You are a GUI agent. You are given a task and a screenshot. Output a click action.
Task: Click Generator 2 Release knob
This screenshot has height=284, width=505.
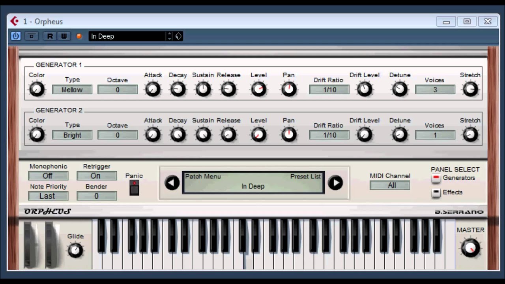228,135
